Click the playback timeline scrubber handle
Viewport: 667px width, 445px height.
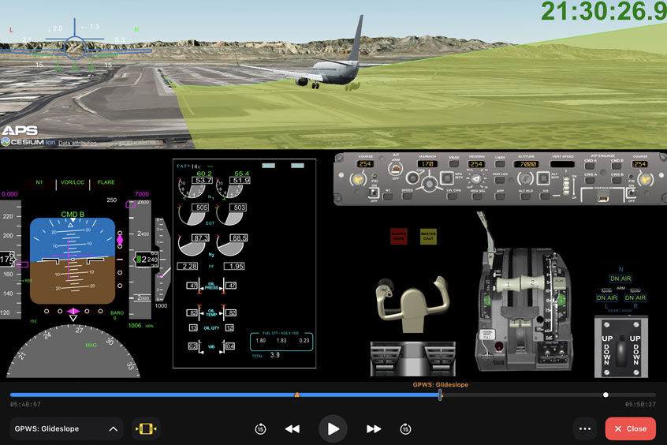coord(440,395)
